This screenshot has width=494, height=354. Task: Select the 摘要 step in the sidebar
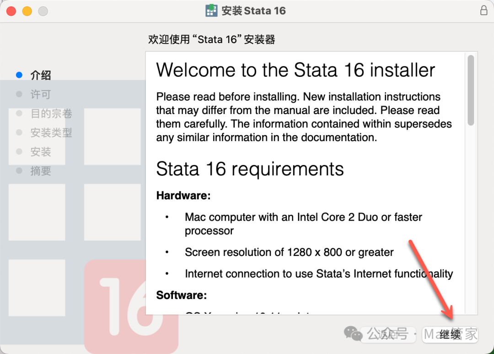pos(41,171)
